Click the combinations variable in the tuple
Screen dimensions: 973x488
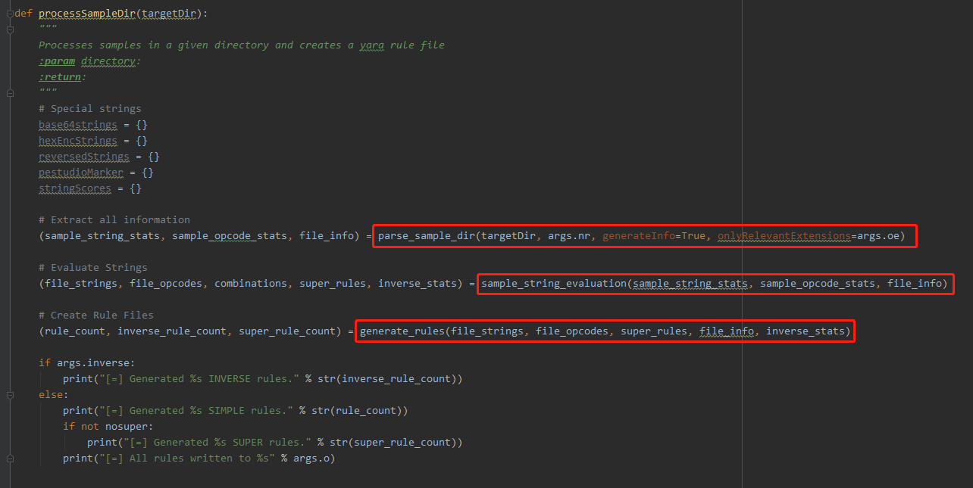click(251, 284)
